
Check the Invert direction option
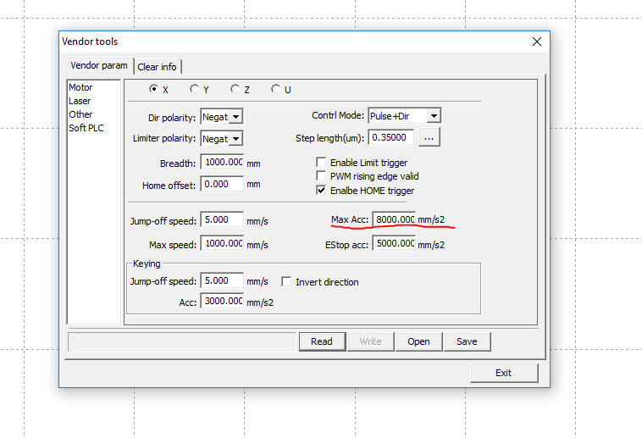[x=286, y=282]
